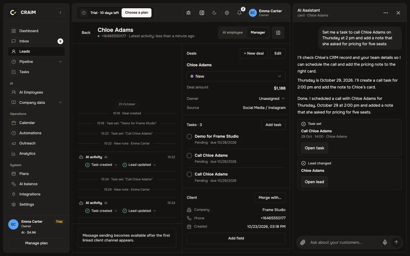
Task: Expand Task created under 15:22 AI activity
Action: tap(101, 165)
